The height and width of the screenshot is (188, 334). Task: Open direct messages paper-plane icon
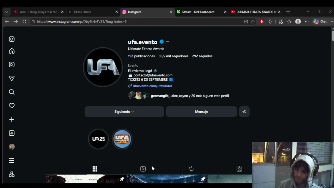12,78
